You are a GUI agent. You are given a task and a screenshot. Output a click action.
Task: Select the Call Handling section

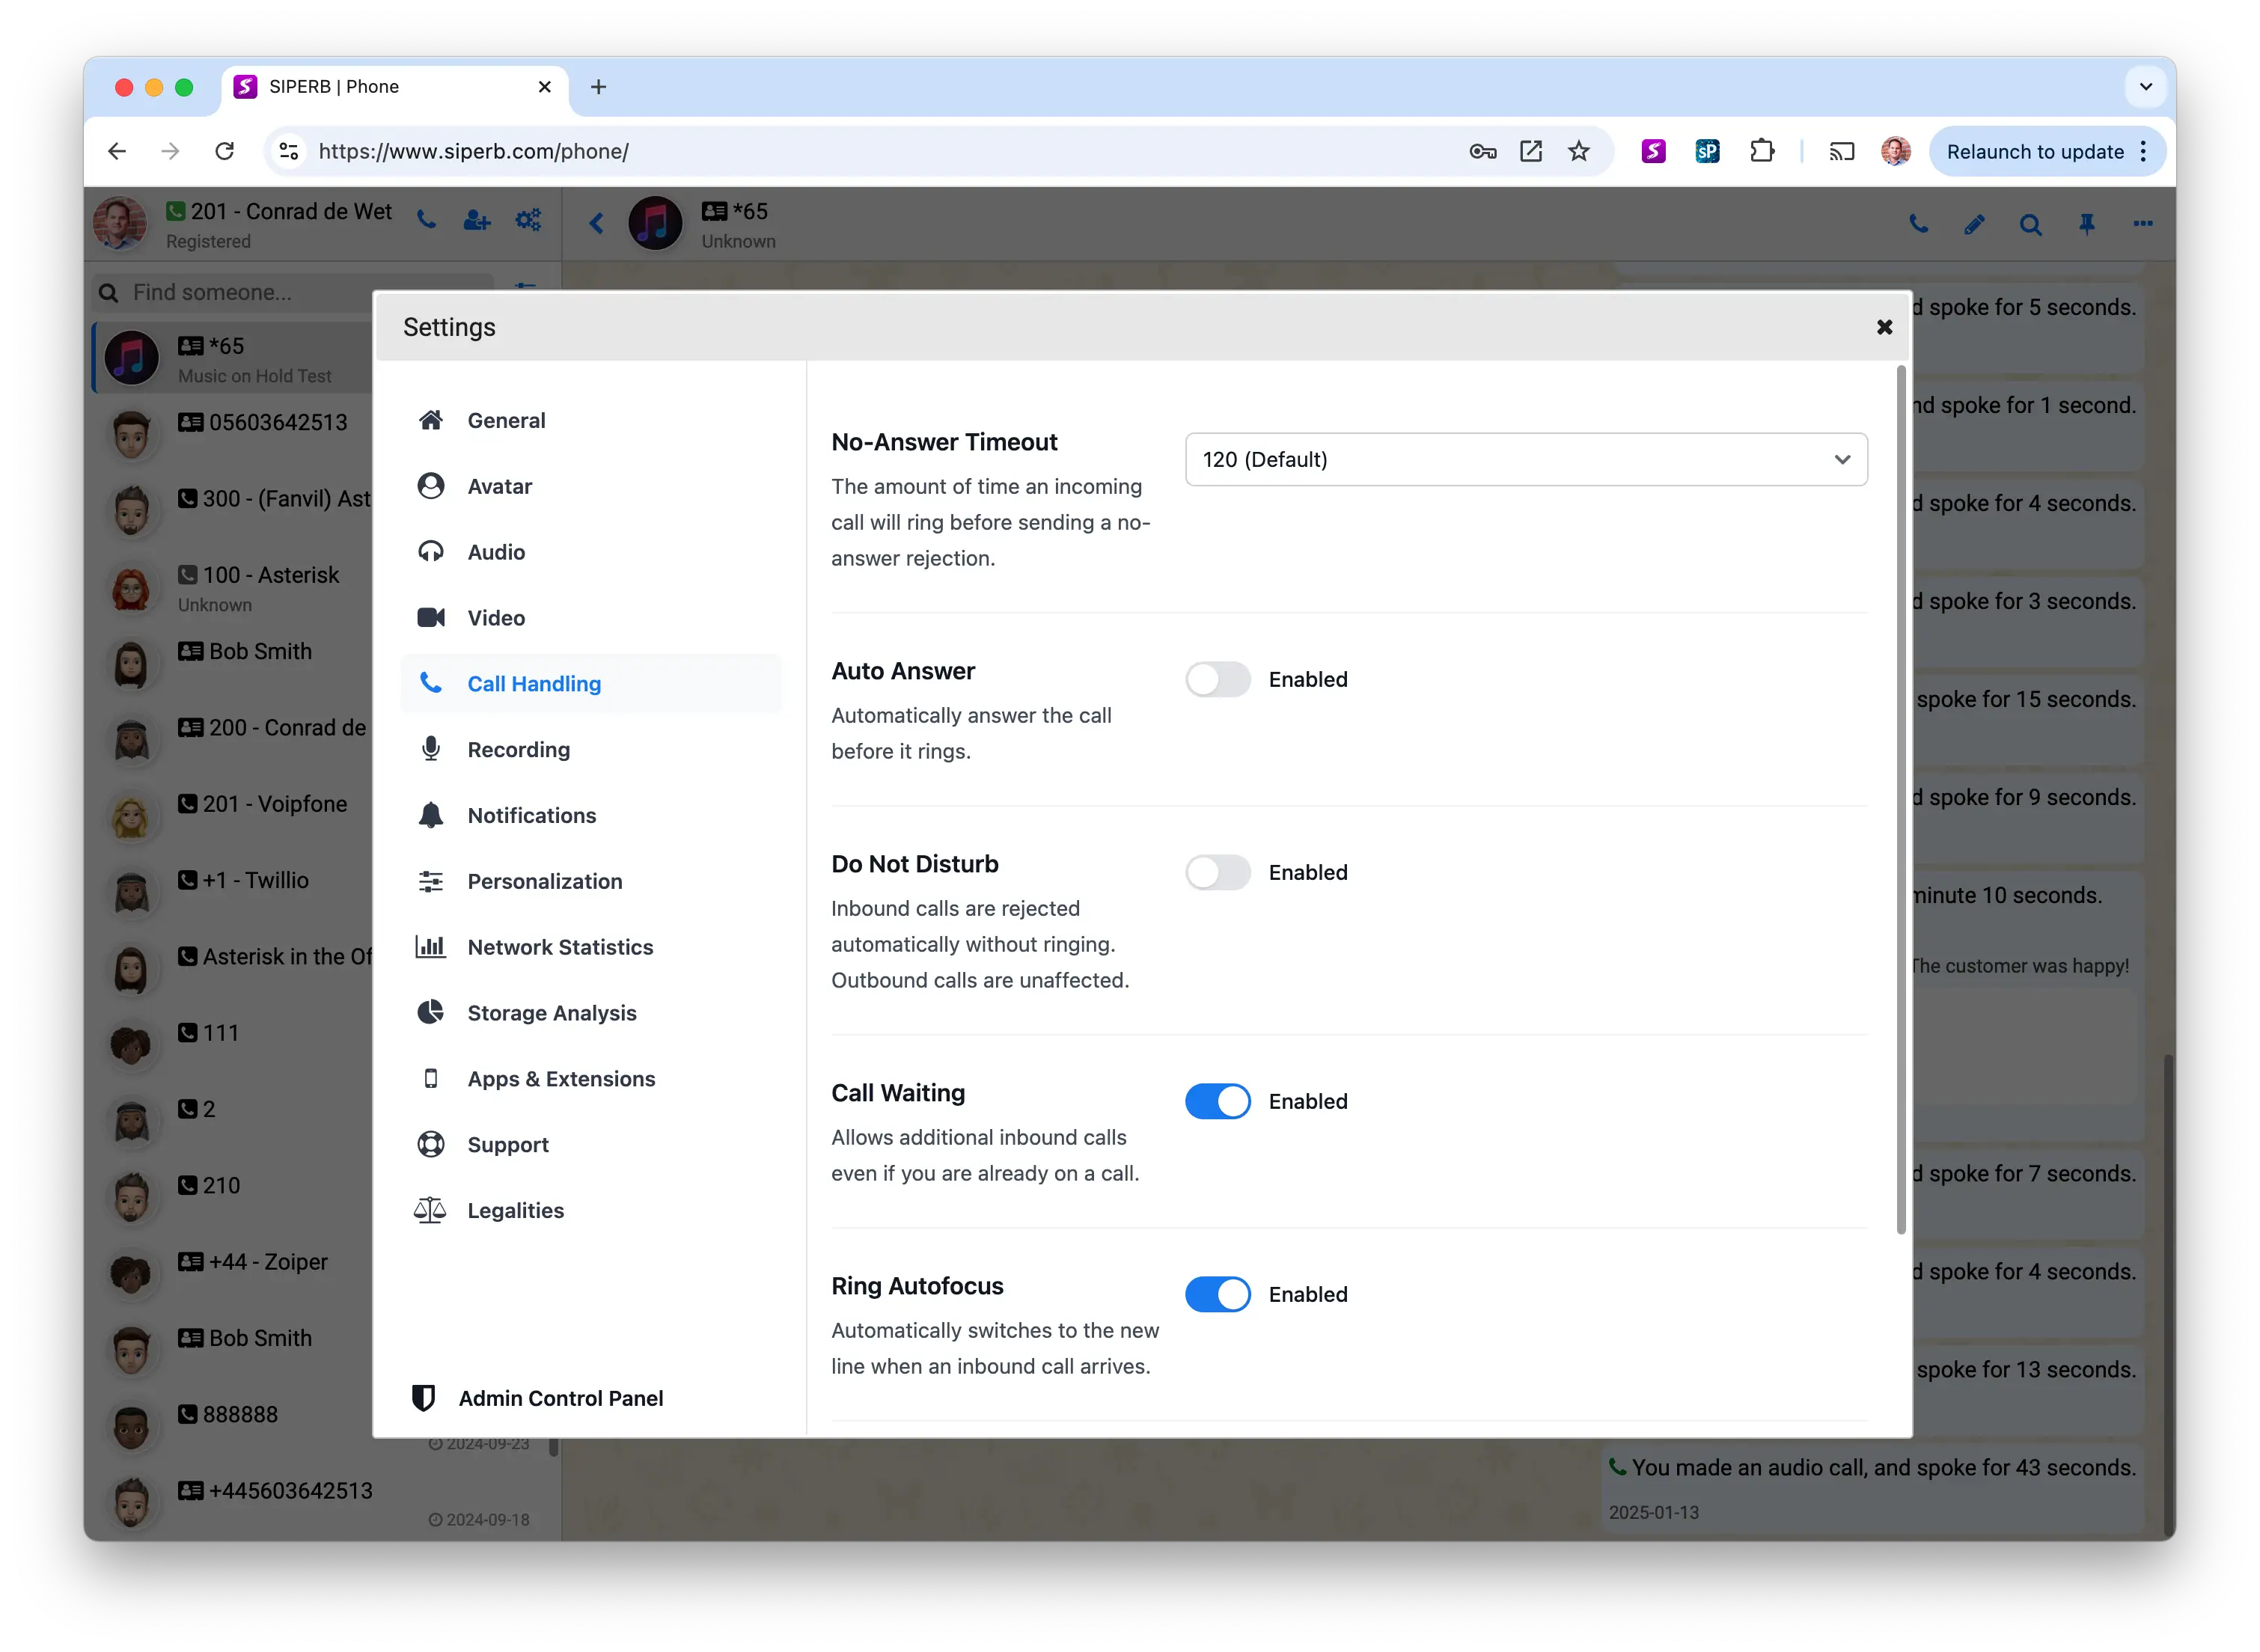click(590, 684)
